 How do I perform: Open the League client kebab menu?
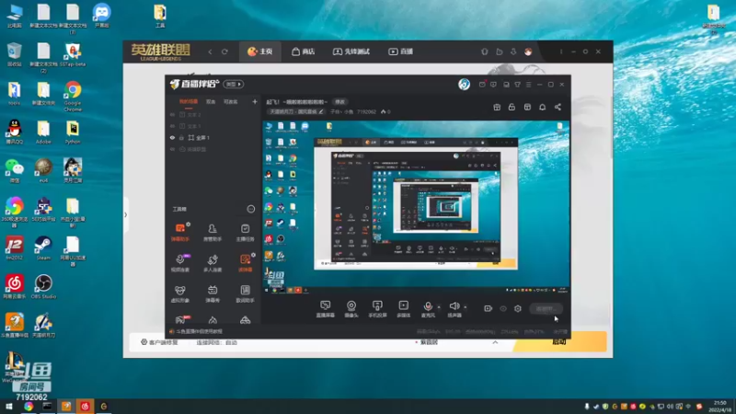click(561, 52)
